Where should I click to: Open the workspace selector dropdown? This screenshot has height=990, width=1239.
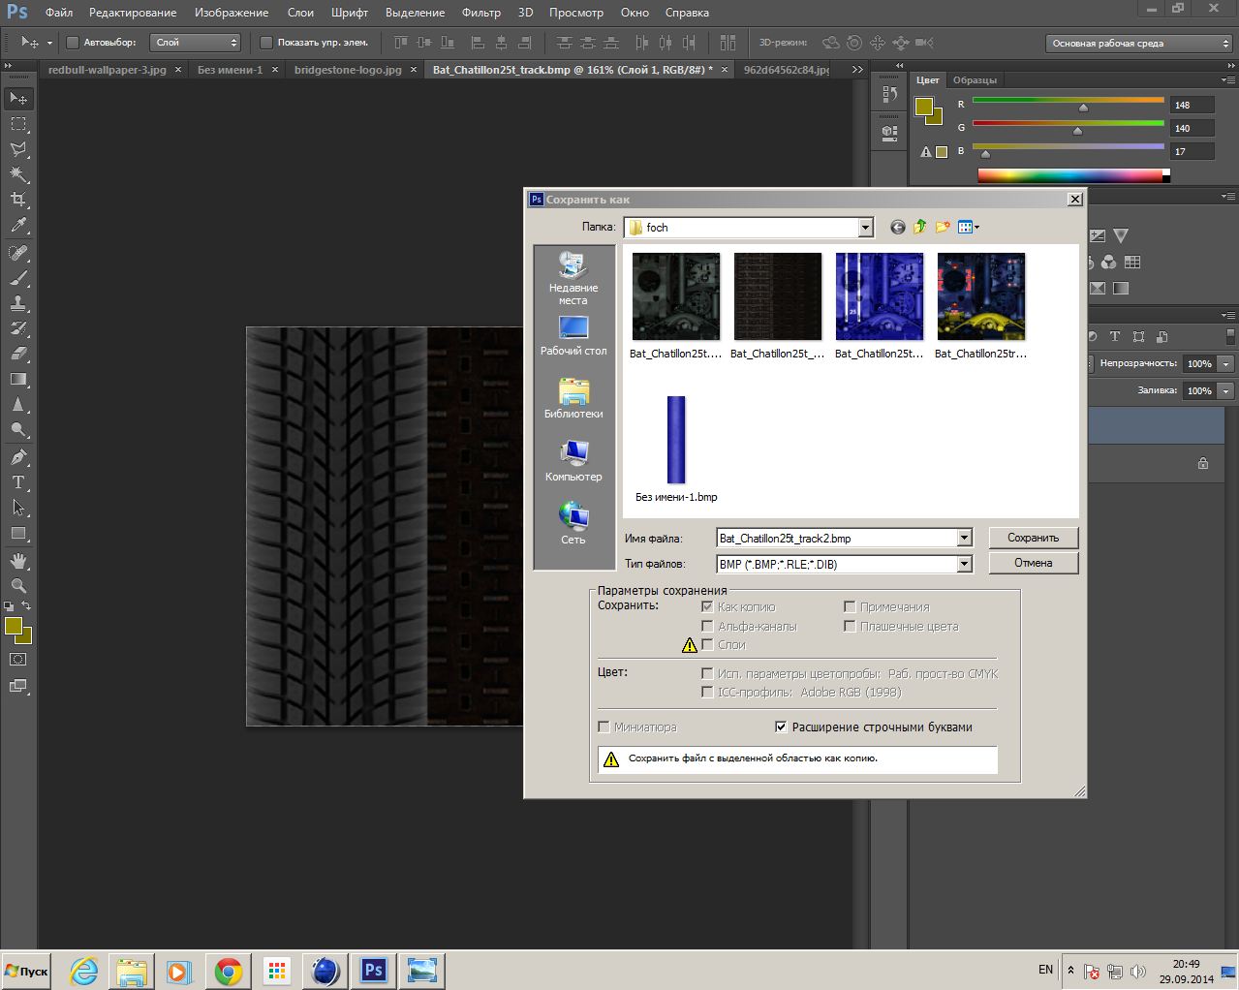tap(1138, 44)
